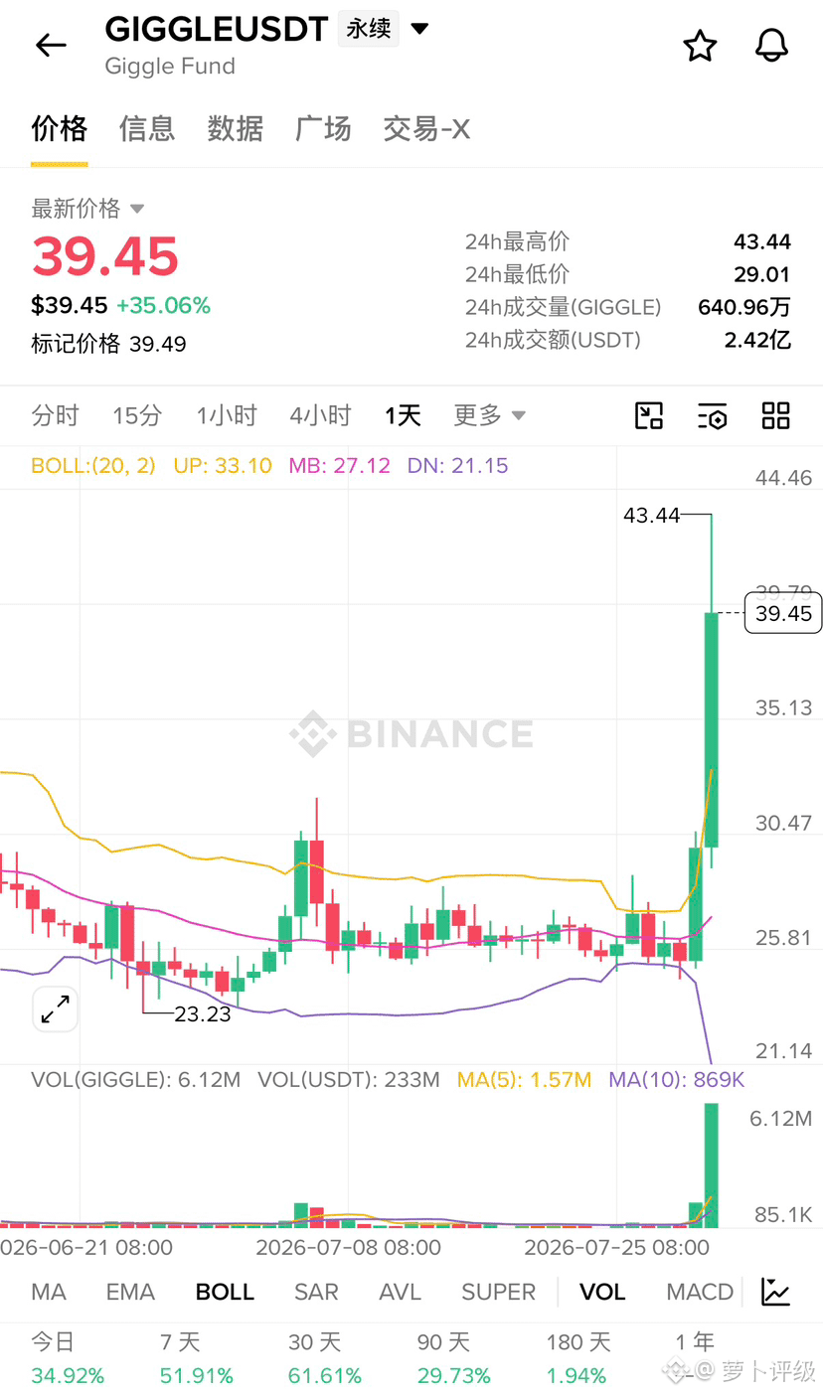Enable the MACD sub-indicator

tap(700, 1292)
